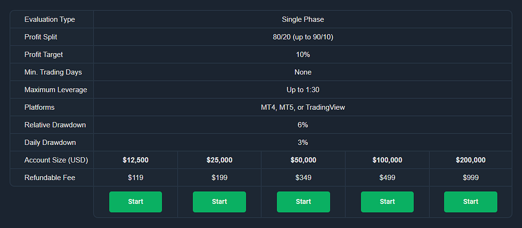The image size is (522, 228).
Task: Click the 80/20 (up to 90/10) profit split
Action: (303, 37)
